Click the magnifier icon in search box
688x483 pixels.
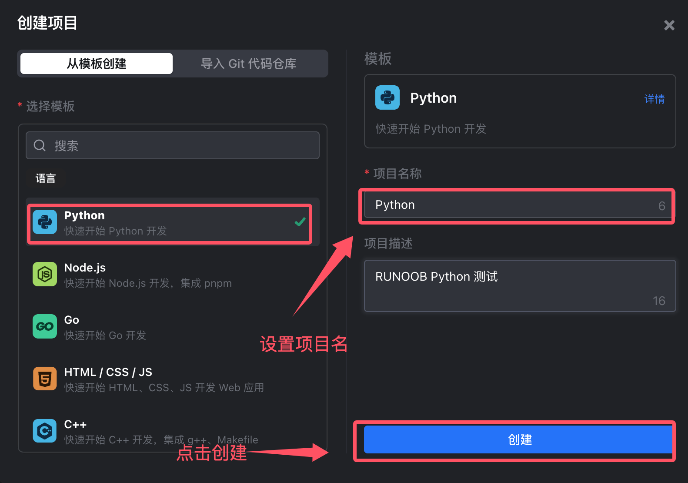pos(40,145)
